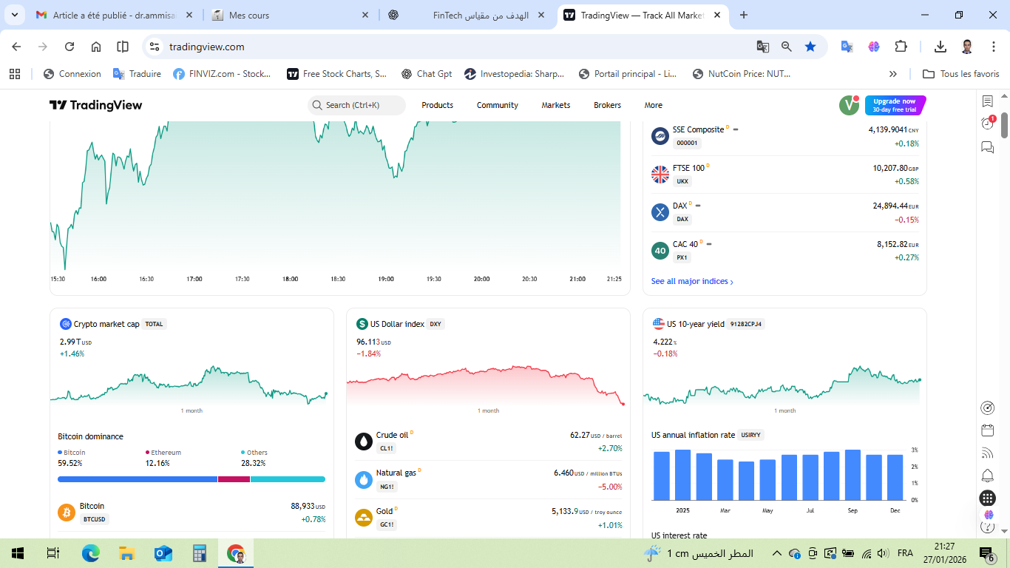Open the radar-shaped screener sidebar icon
Image resolution: width=1010 pixels, height=568 pixels.
pos(987,408)
